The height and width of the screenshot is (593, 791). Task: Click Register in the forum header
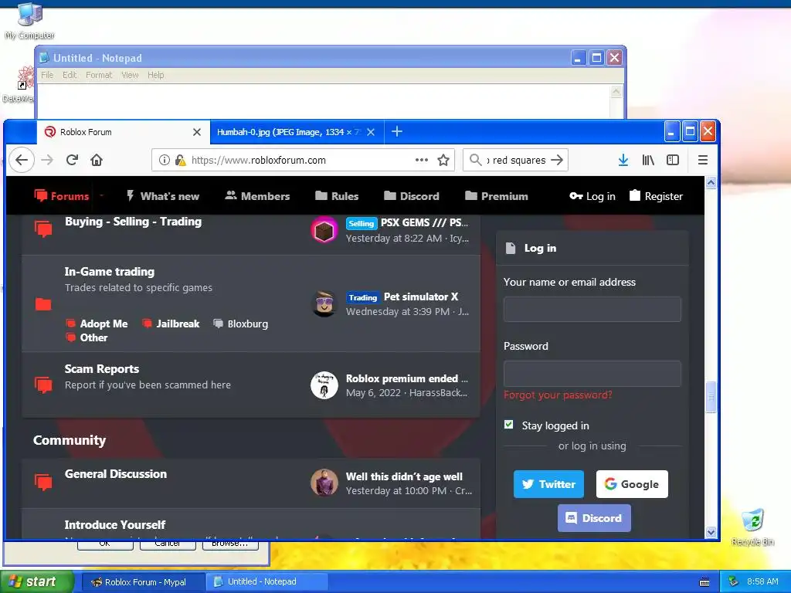coord(656,196)
